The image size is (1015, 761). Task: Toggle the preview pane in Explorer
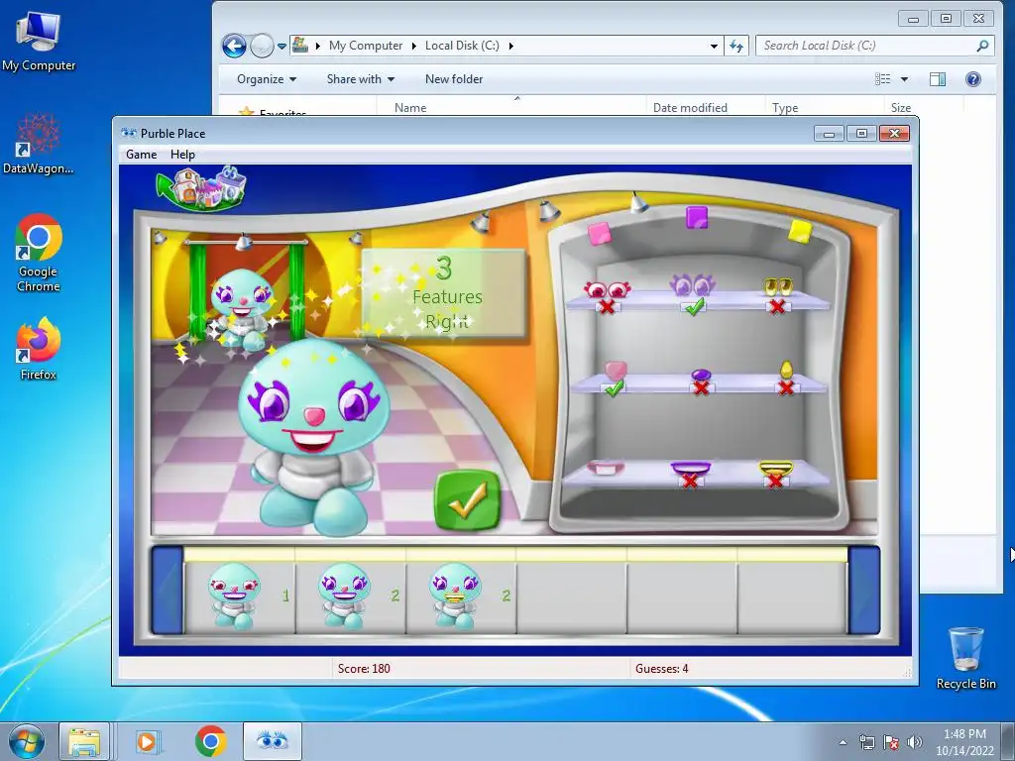coord(938,79)
